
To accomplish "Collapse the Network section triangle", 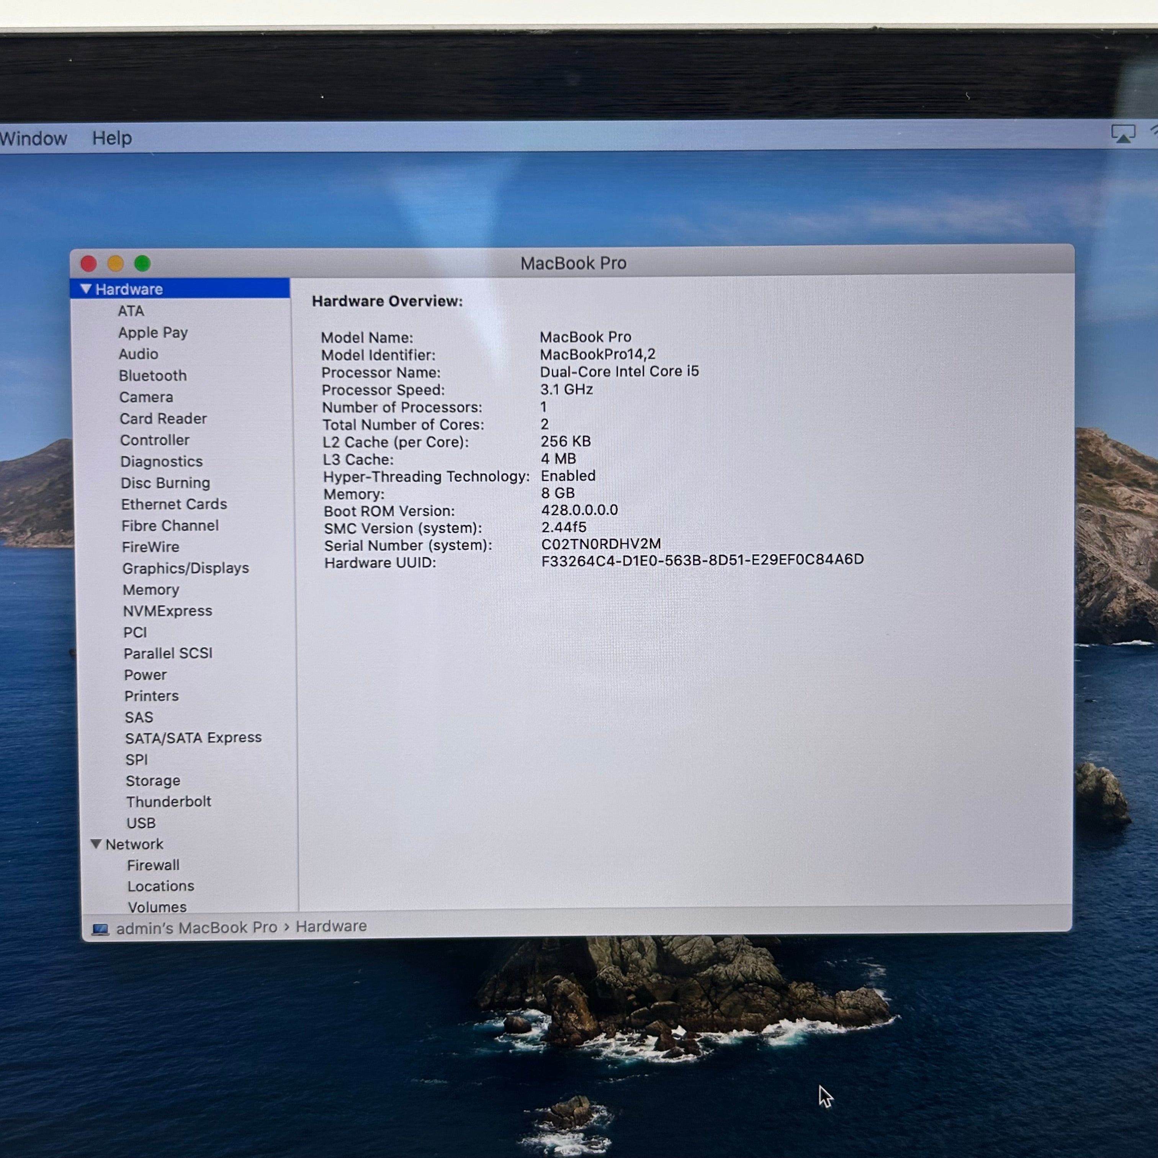I will pyautogui.click(x=95, y=844).
